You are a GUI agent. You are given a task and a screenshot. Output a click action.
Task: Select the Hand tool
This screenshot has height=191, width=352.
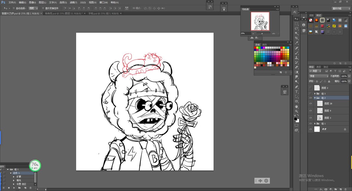[297, 106]
